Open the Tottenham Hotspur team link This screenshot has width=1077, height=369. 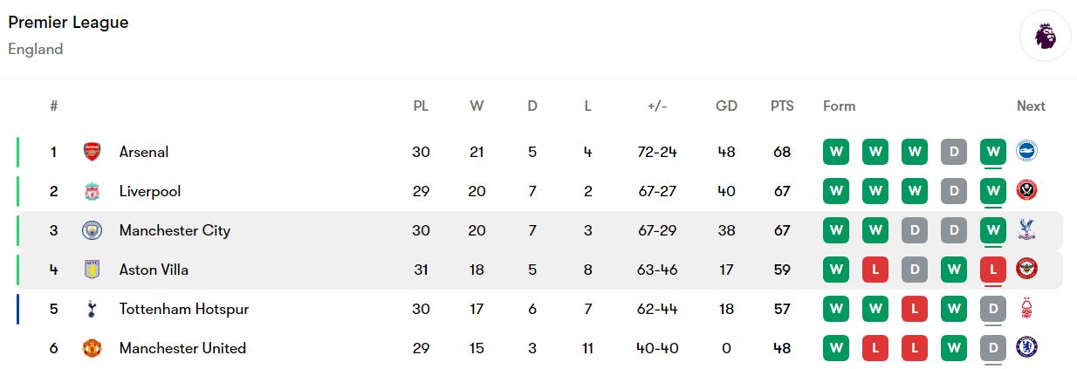click(184, 309)
